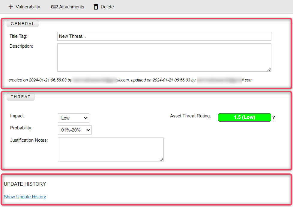The height and width of the screenshot is (207, 293).
Task: Open the Show Update History link
Action: [x=25, y=197]
